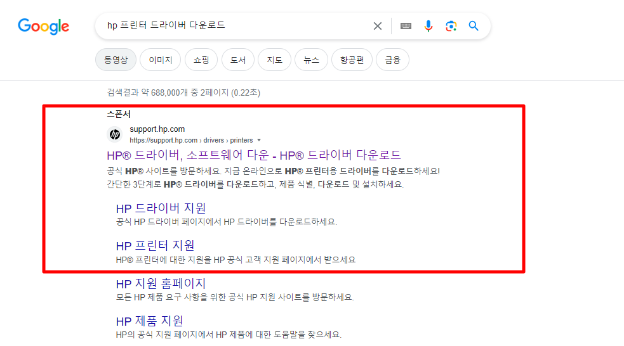The image size is (624, 346).
Task: Open the HP® 드라이버, 소프트웨어 다운 headline link
Action: [x=254, y=155]
